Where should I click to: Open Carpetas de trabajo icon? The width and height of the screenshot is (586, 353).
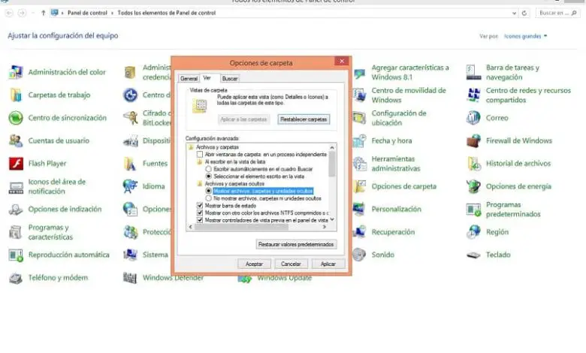click(16, 95)
